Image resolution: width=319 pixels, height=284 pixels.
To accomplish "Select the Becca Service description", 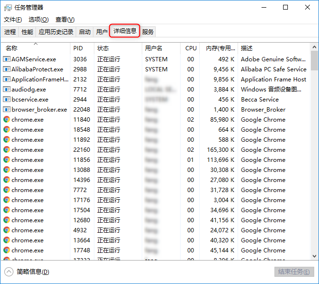I will tap(260, 100).
